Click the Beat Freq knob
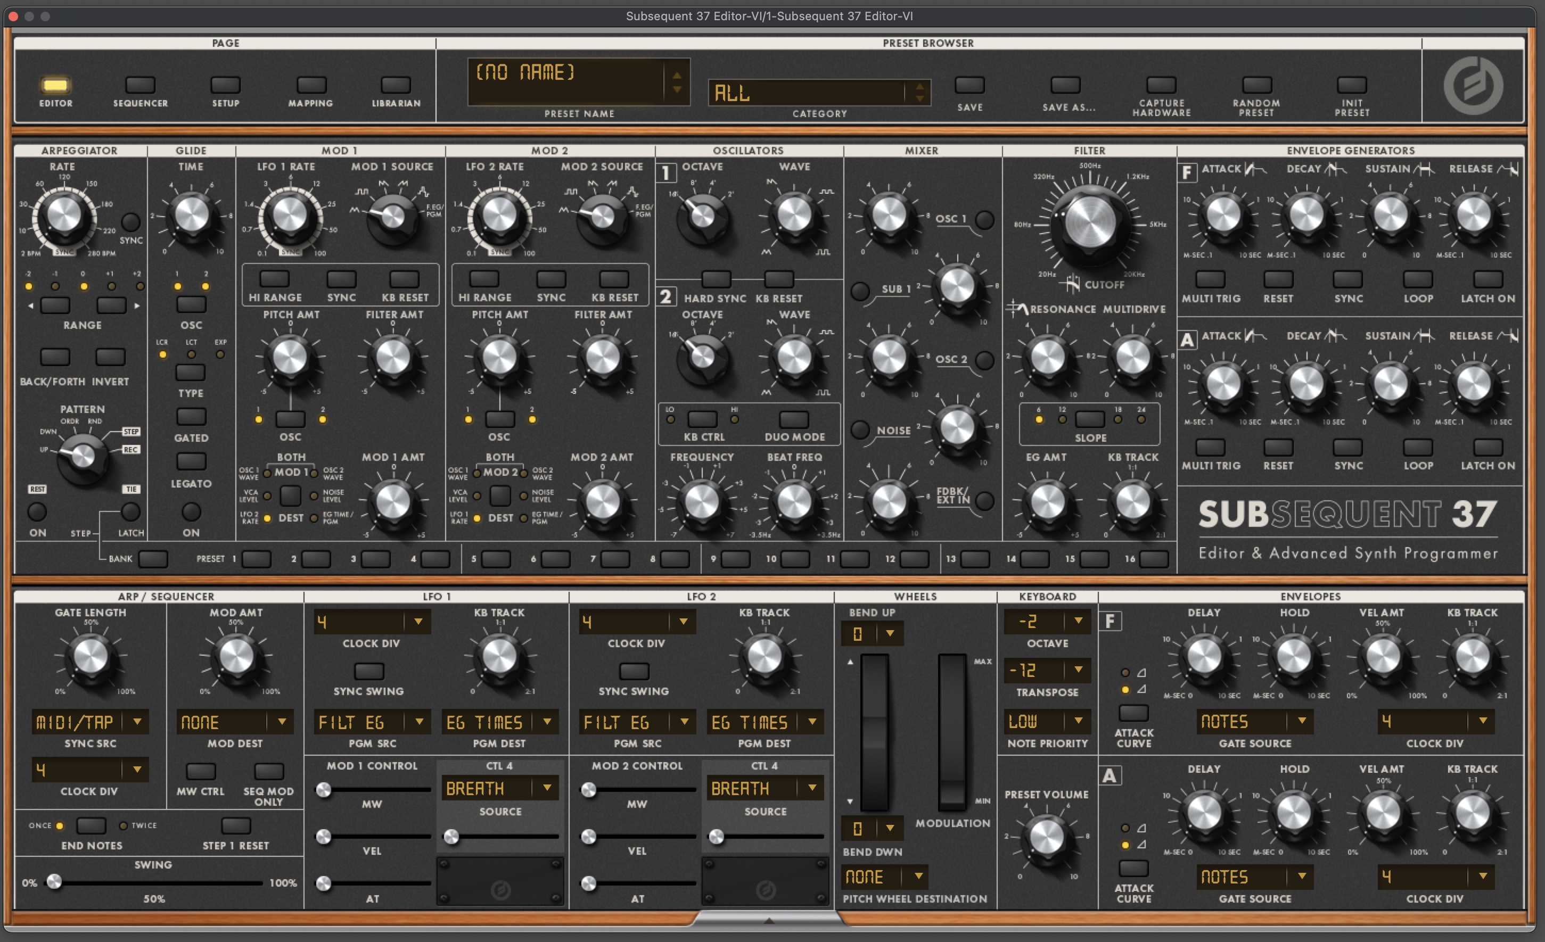This screenshot has height=942, width=1545. 794,502
